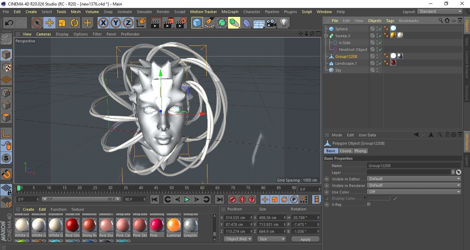470x250 pixels.
Task: Toggle Sphere layer checkbox in Objects
Action: pyautogui.click(x=372, y=29)
